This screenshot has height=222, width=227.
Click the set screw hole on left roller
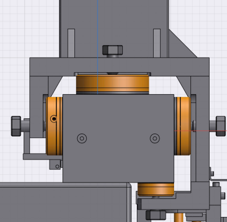[x=54, y=119]
